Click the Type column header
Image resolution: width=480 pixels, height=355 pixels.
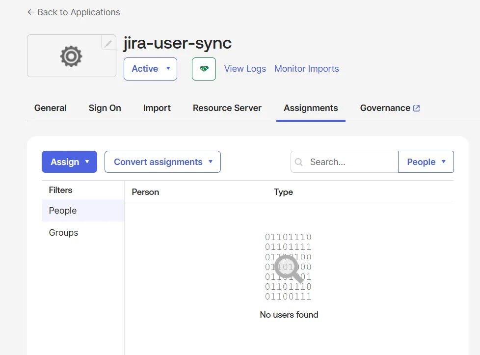(283, 192)
